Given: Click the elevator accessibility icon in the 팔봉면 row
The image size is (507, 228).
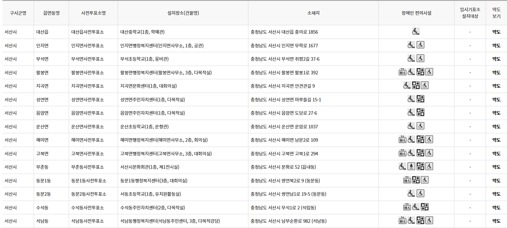Looking at the screenshot, I should point(403,72).
